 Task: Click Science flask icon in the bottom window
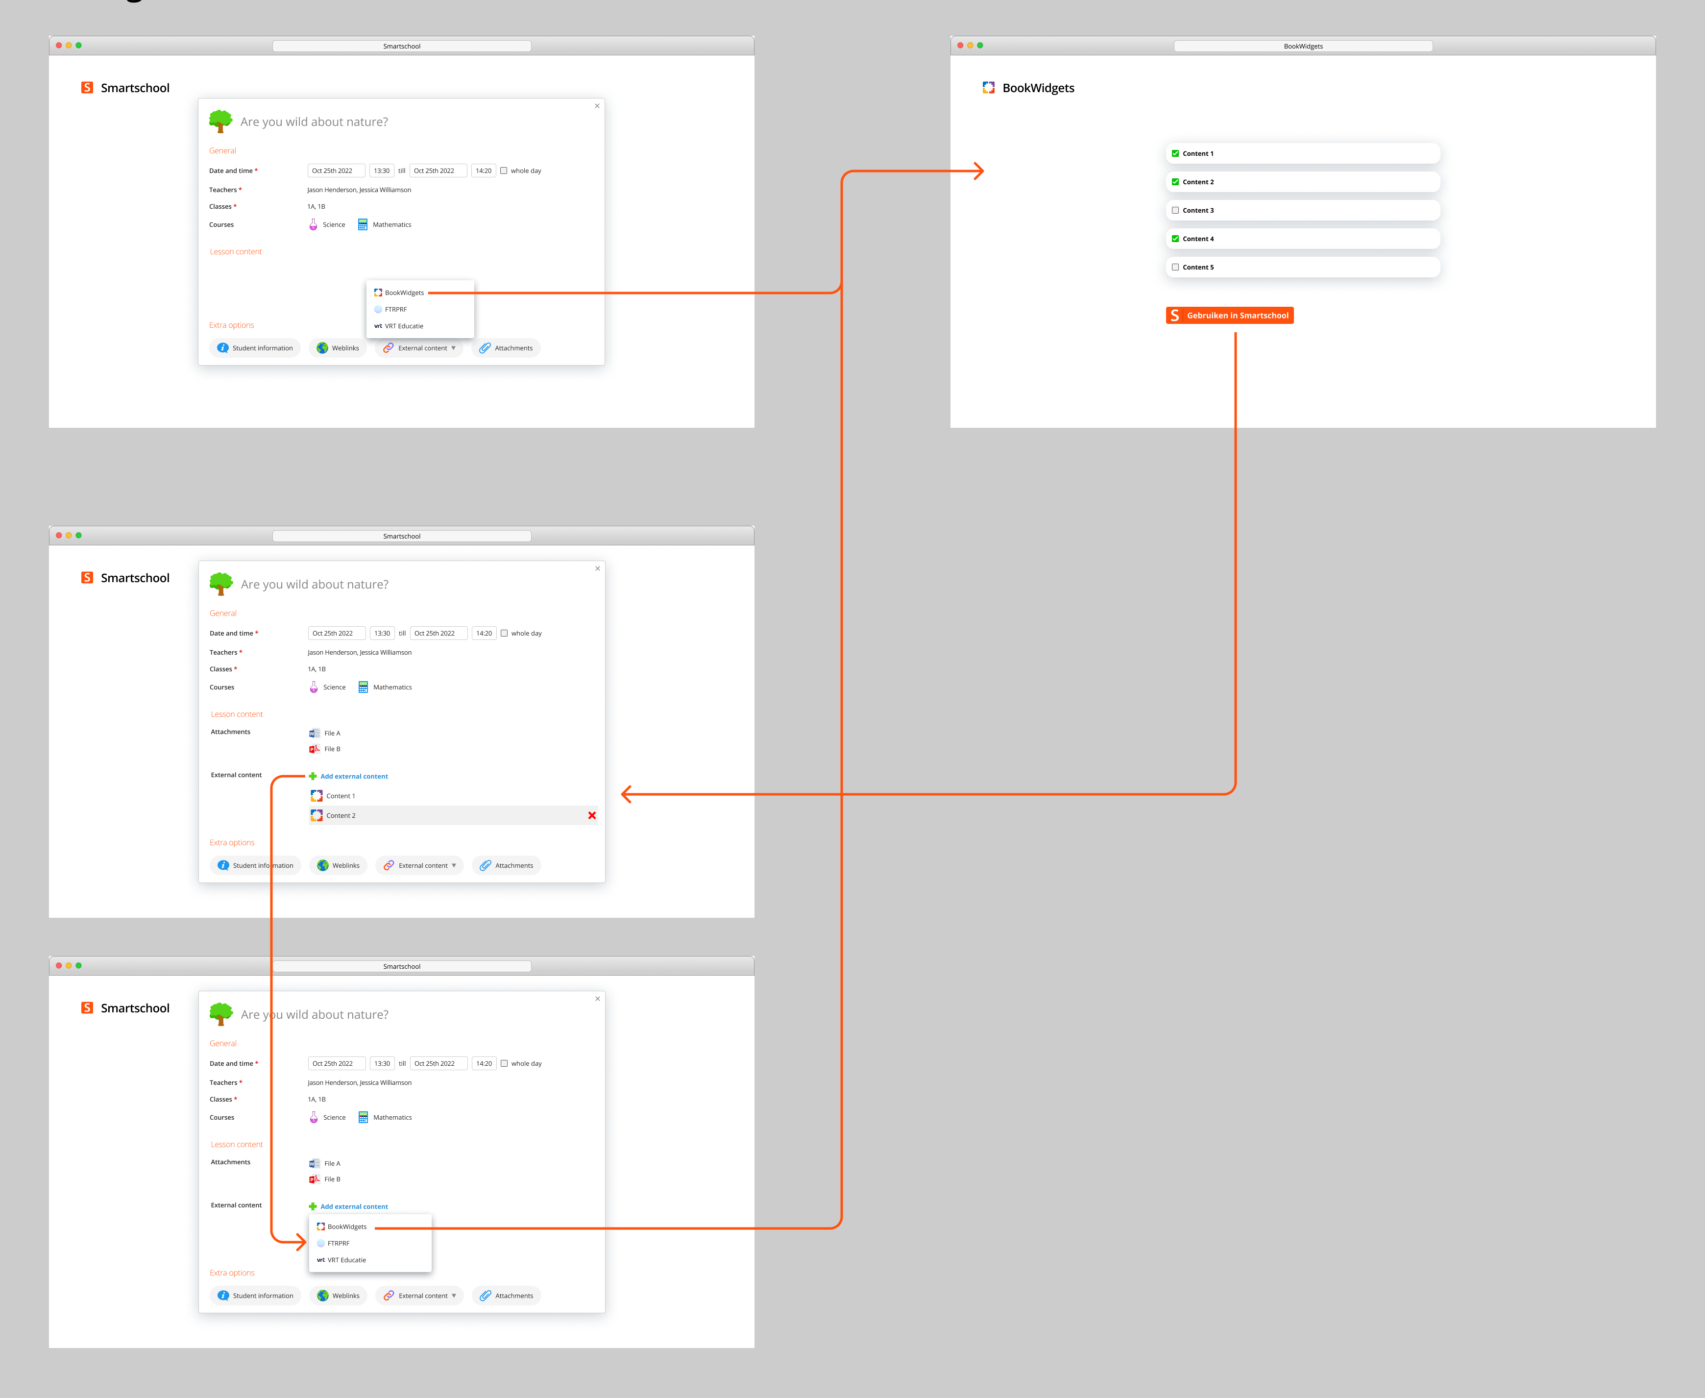tap(314, 1117)
